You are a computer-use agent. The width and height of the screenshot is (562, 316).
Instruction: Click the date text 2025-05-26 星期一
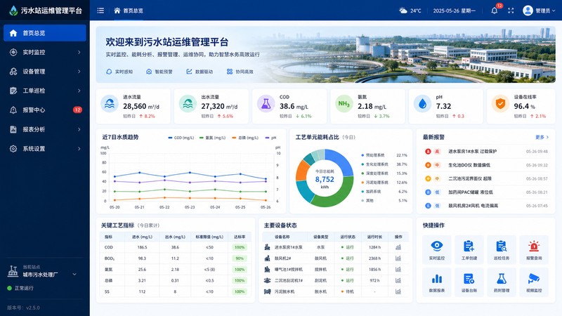(454, 11)
